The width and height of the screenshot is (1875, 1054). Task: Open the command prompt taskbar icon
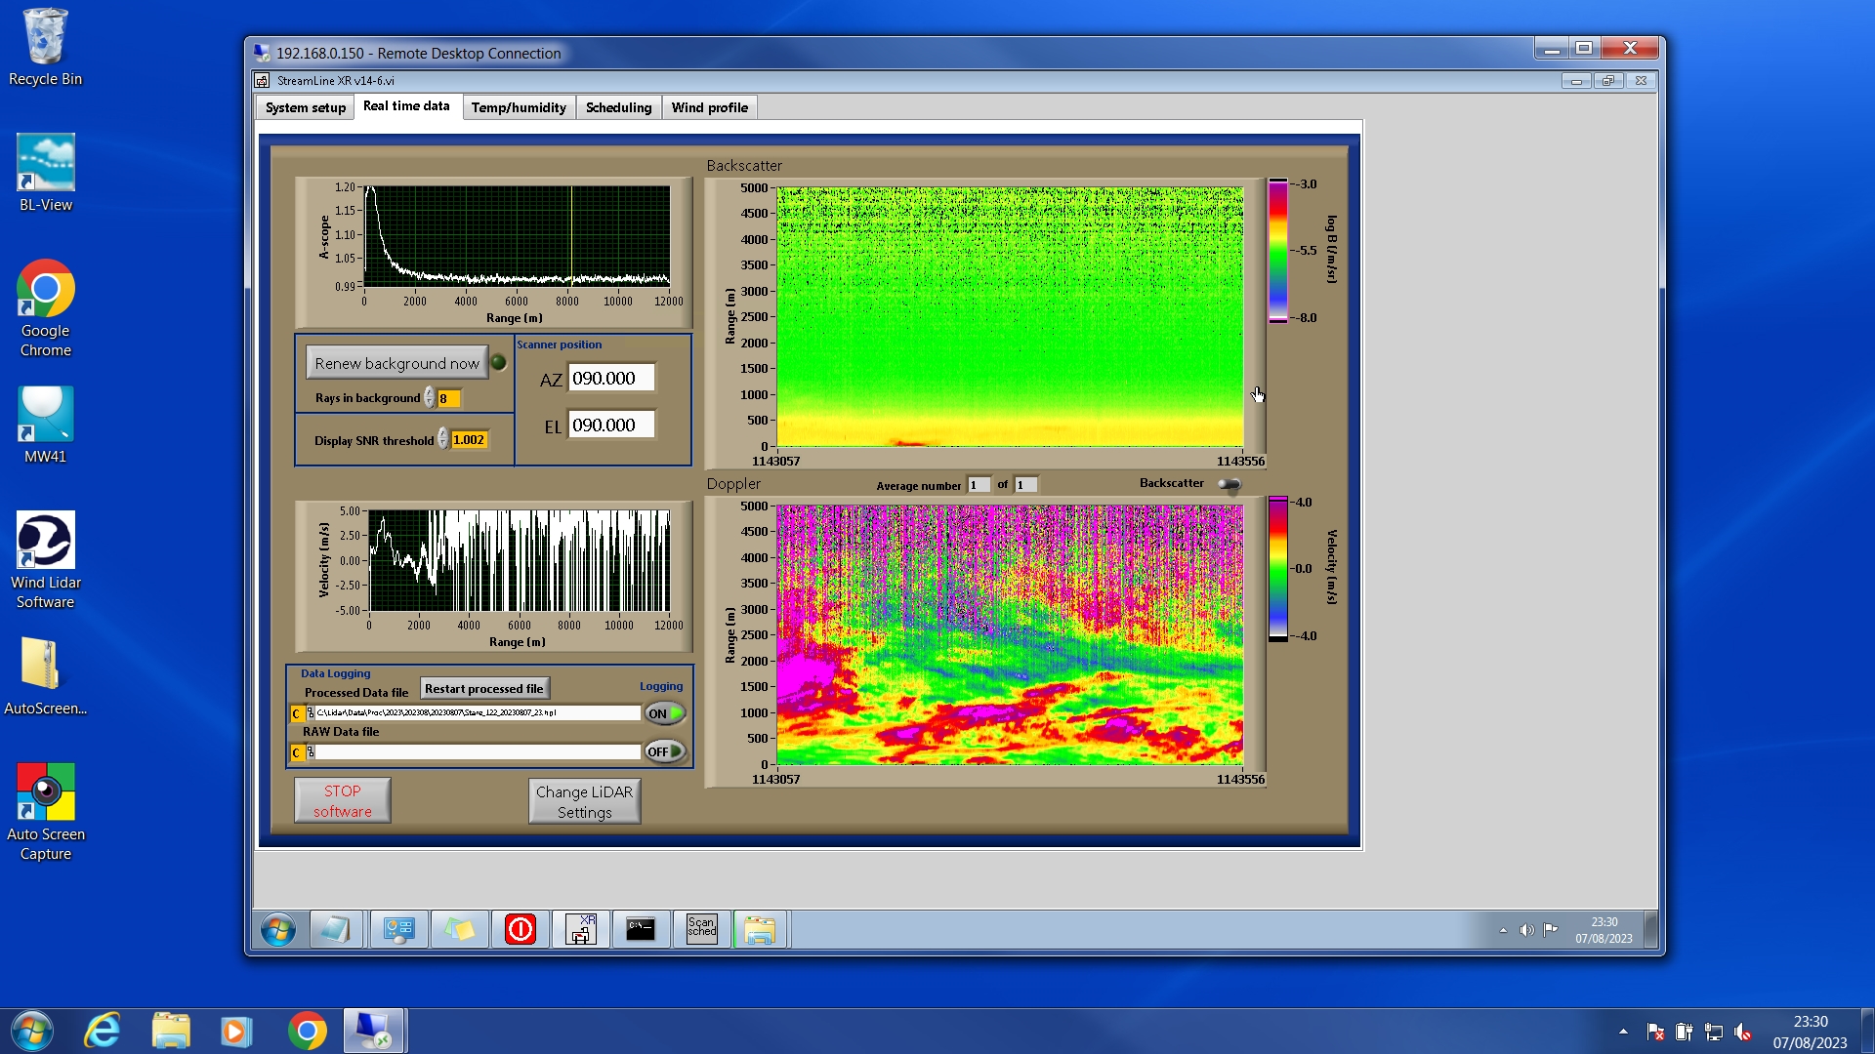(x=641, y=929)
